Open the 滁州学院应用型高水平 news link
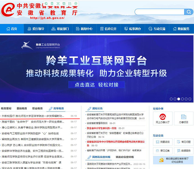The image size is (194, 169). click(32, 127)
